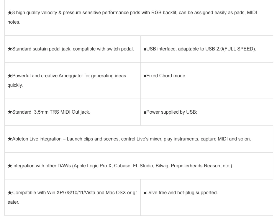Click the star before '8 high quality velocity'
Viewport: 277px width, 219px height.
pyautogui.click(x=10, y=13)
